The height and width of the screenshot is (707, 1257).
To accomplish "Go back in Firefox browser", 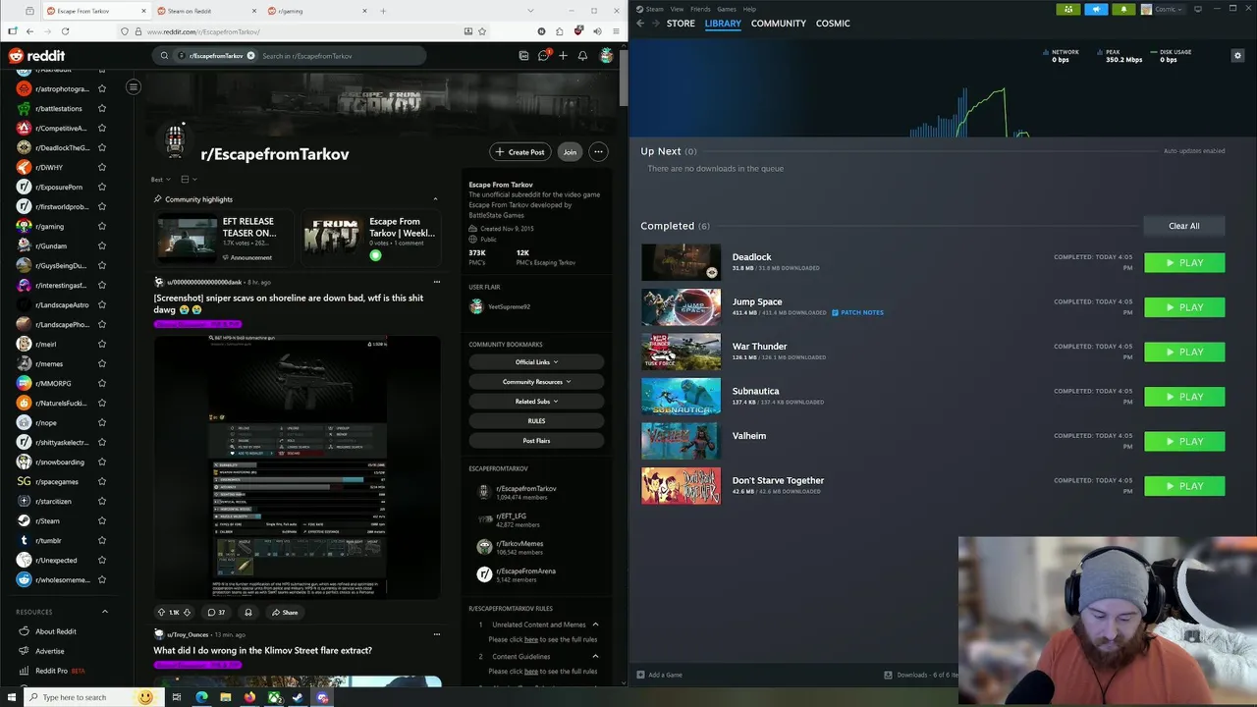I will coord(27,31).
